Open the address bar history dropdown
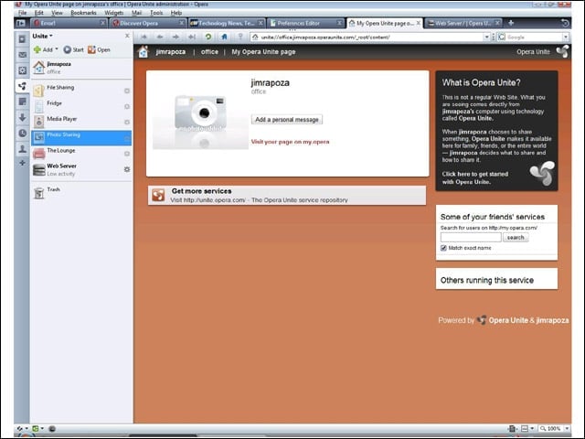Viewport: 585px width, 439px height. pyautogui.click(x=486, y=37)
